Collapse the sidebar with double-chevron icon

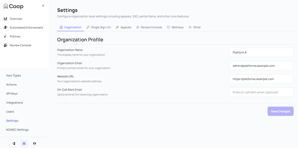(x=43, y=6)
